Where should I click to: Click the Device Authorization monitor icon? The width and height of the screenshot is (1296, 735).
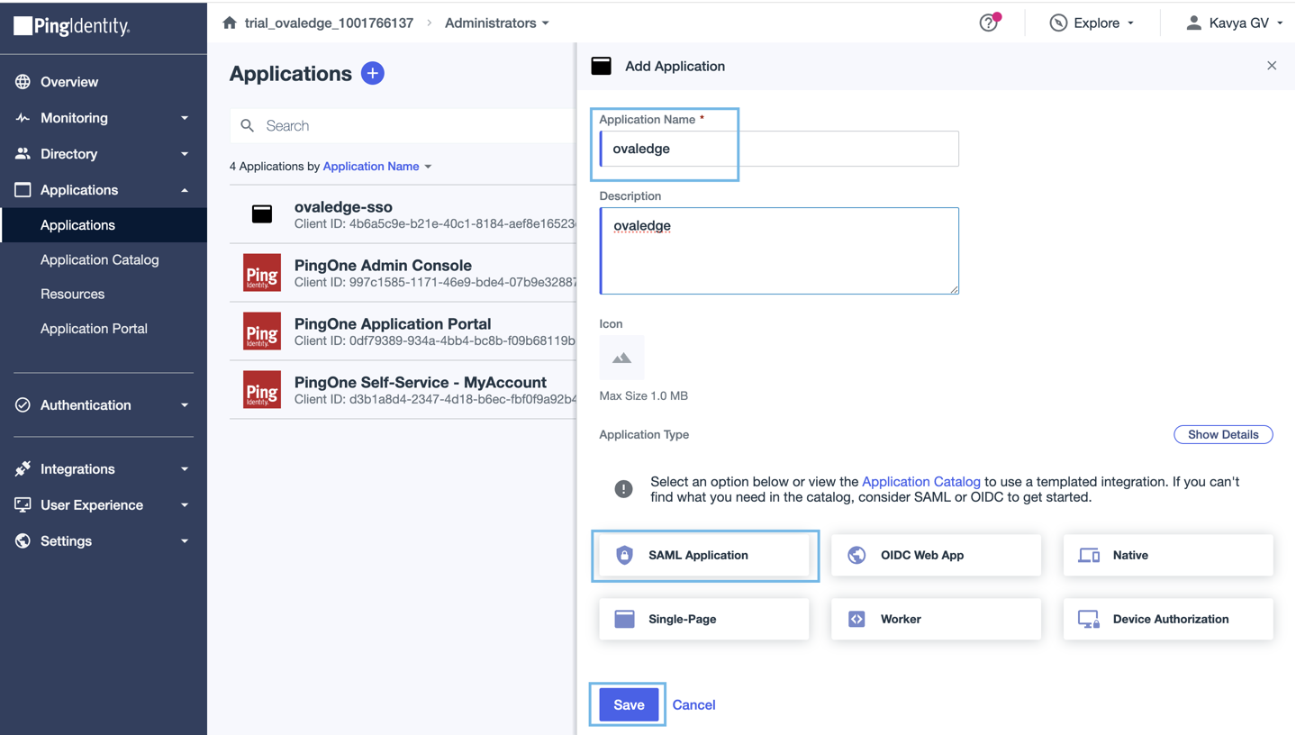[1089, 619]
